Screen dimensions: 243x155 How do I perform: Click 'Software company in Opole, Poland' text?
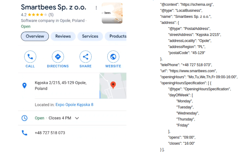53,21
